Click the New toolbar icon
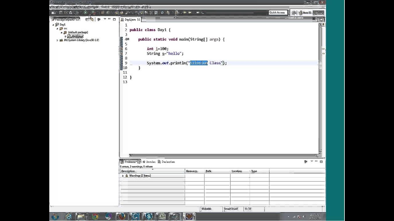 point(53,13)
